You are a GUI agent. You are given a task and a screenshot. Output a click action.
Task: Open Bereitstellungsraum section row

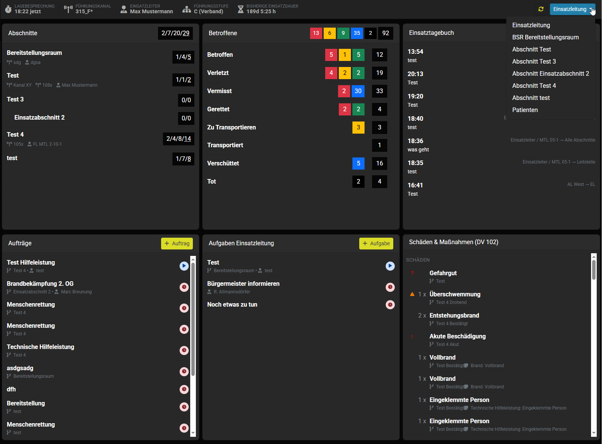(x=101, y=57)
